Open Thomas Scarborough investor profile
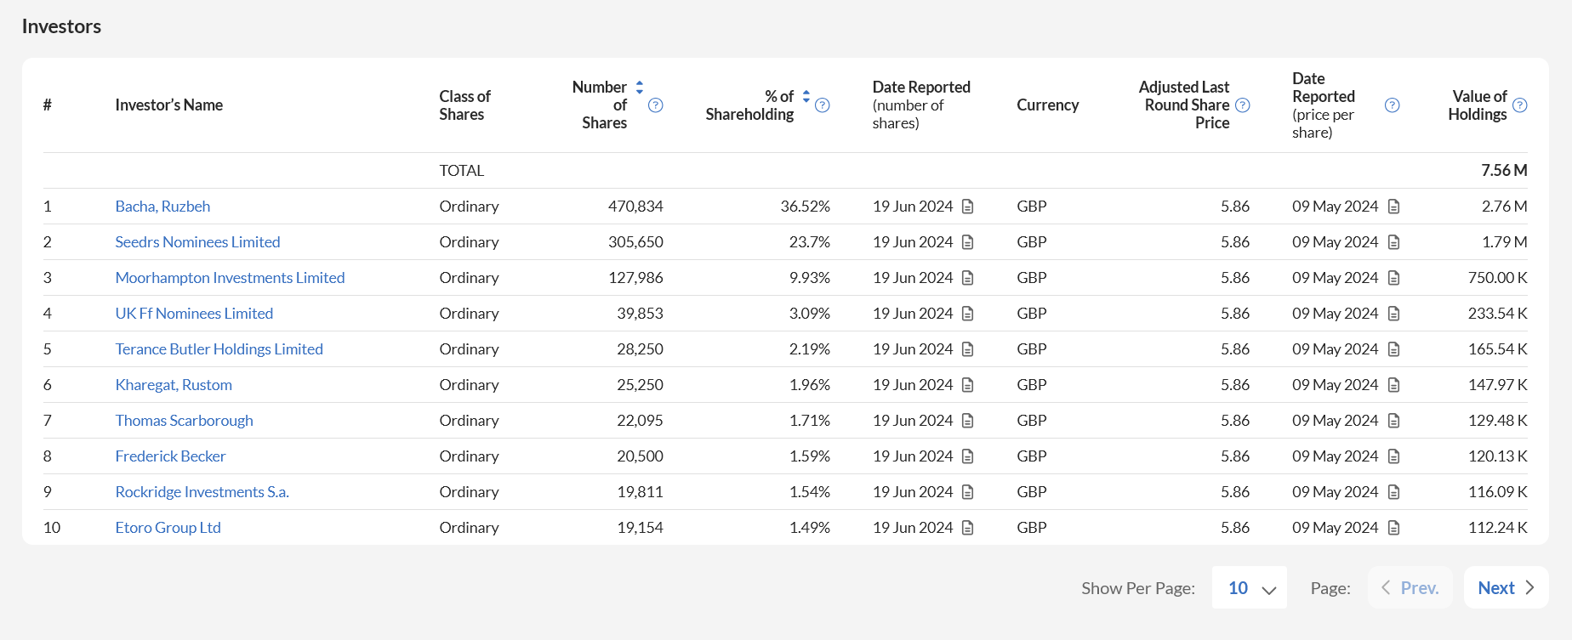This screenshot has height=640, width=1572. [x=184, y=421]
